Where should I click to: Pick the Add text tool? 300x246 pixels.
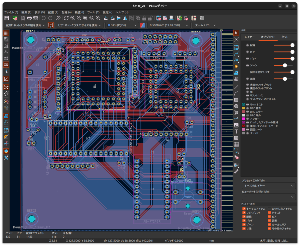pyautogui.click(x=236, y=131)
